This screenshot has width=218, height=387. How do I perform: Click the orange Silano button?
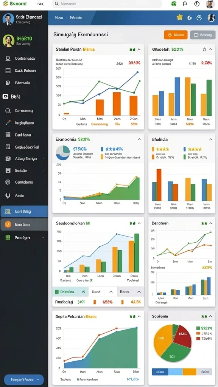[x=176, y=35]
